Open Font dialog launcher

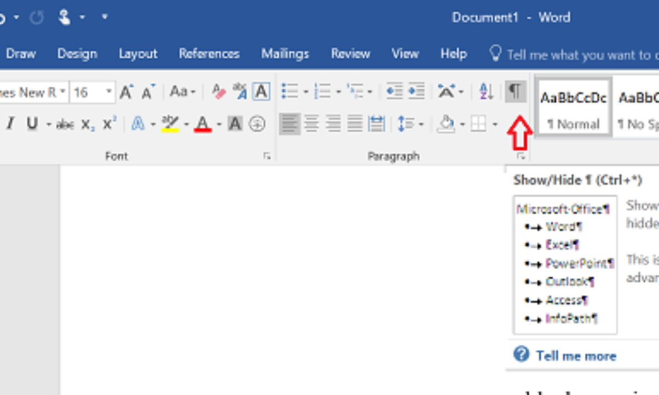pos(267,157)
